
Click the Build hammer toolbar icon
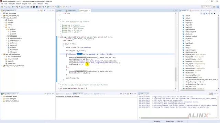pos(17,7)
